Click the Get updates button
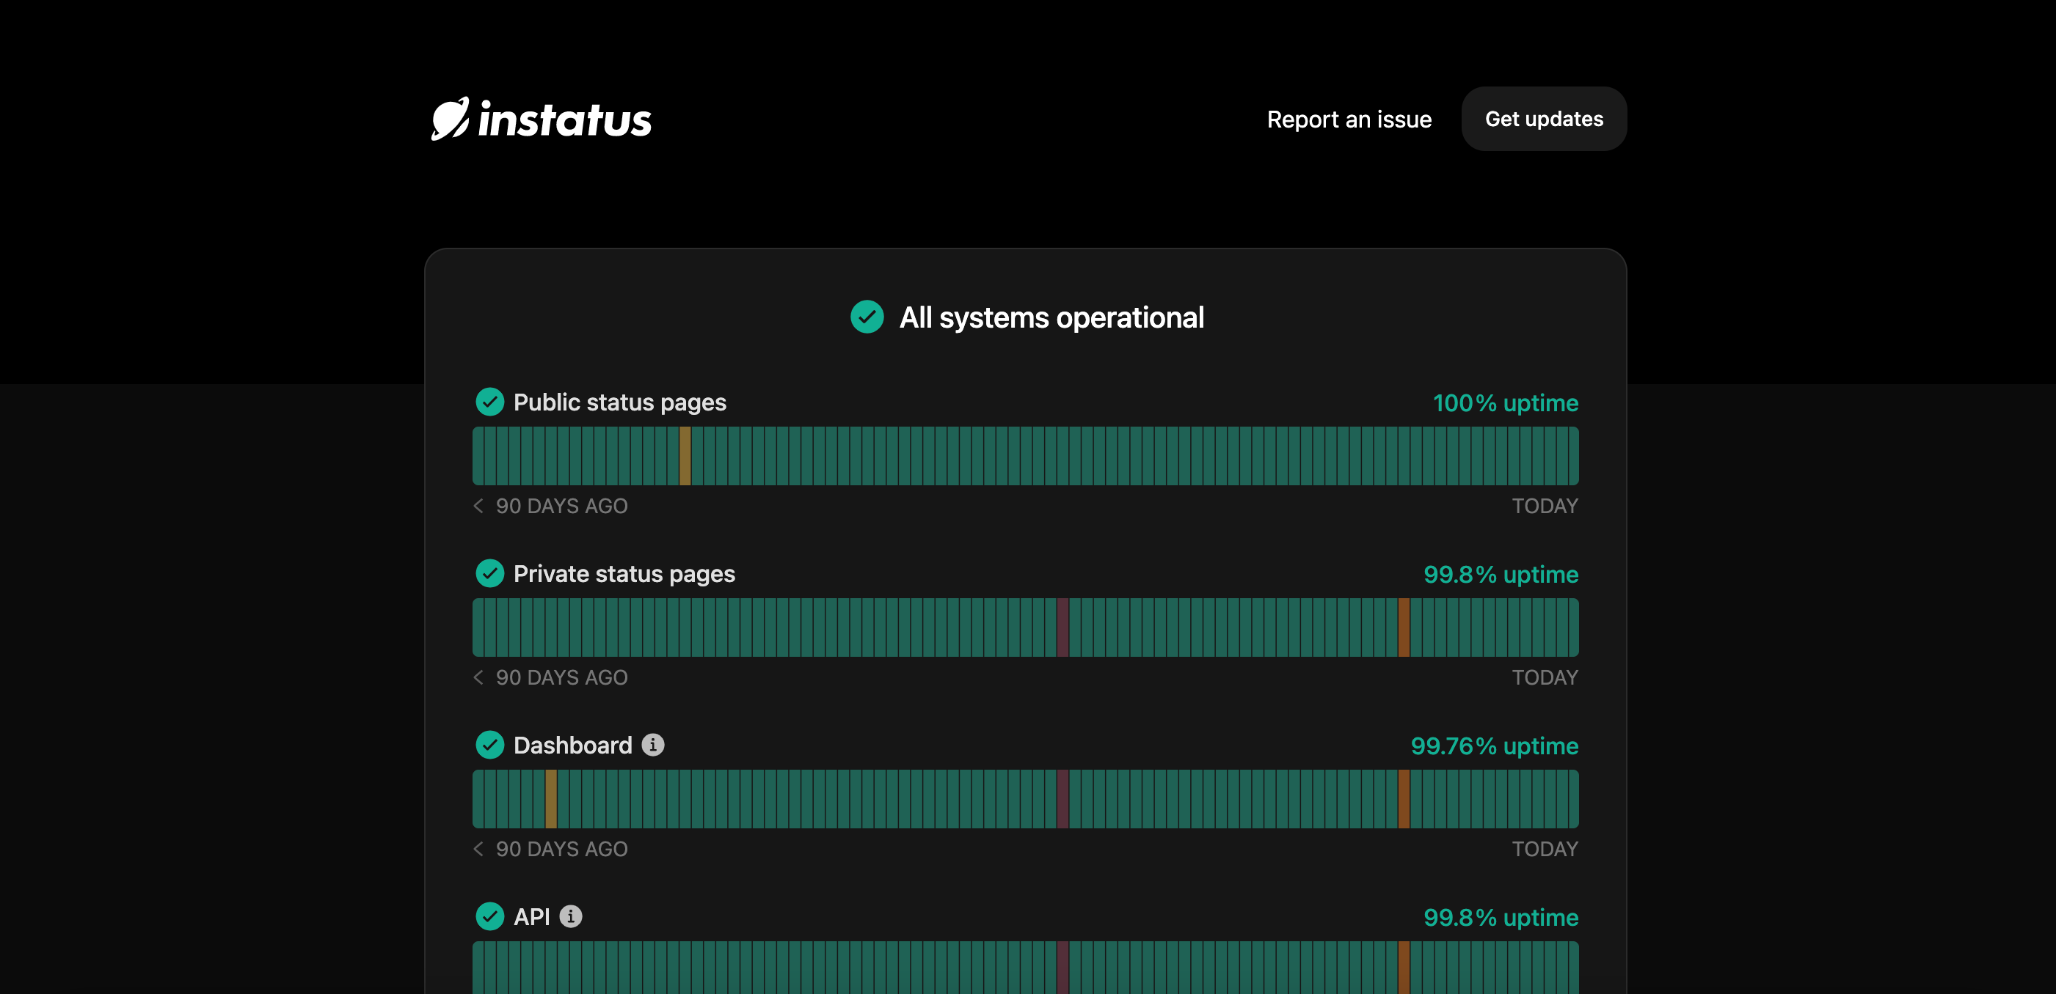The height and width of the screenshot is (994, 2056). (x=1544, y=119)
